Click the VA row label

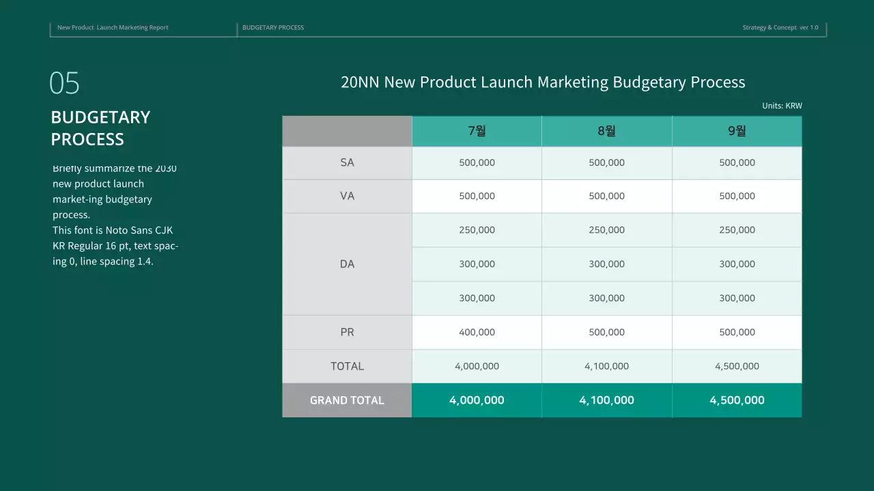347,196
